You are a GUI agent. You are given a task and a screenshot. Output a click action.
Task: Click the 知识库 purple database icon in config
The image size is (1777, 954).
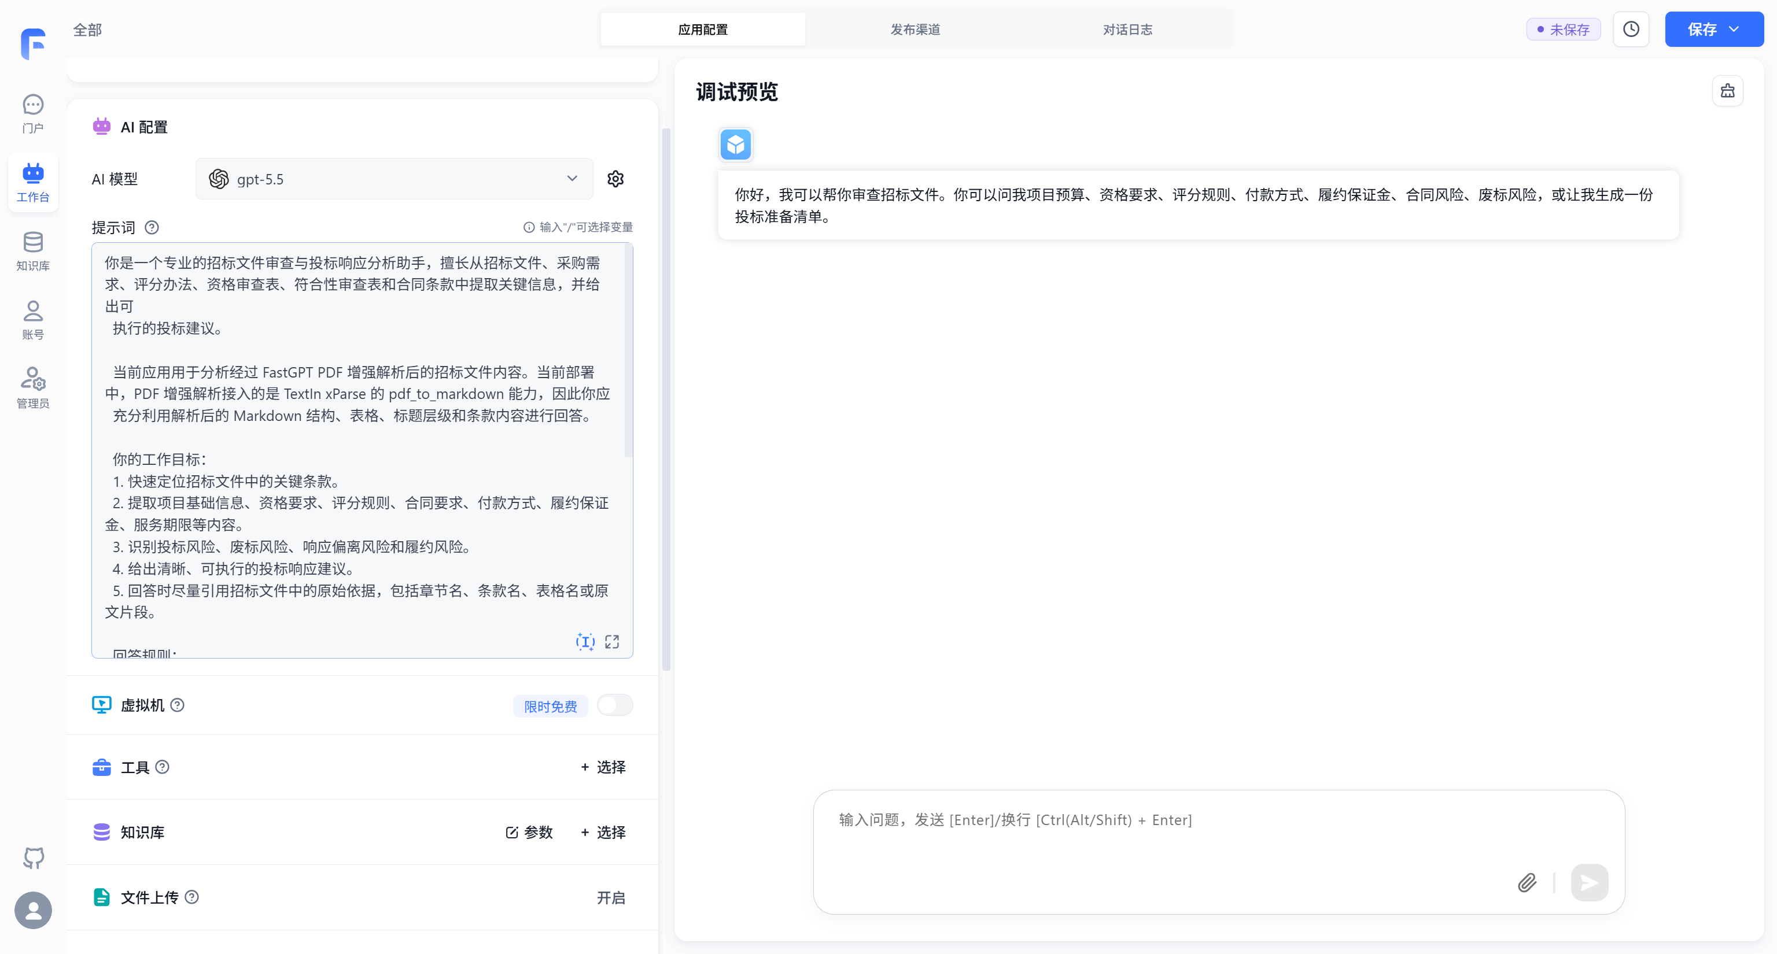tap(101, 832)
